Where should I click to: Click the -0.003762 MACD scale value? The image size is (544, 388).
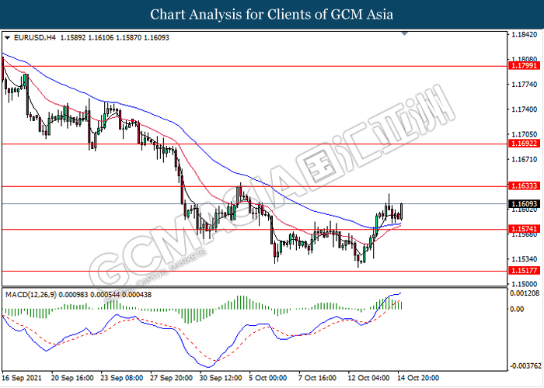525,365
